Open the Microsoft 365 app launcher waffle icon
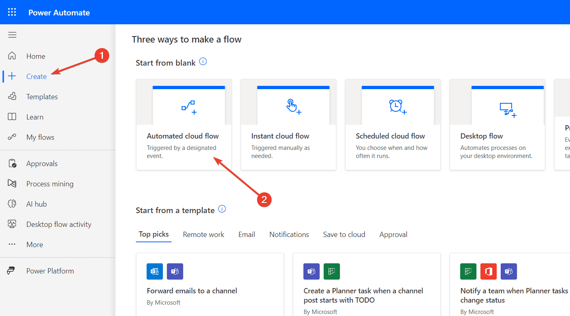The width and height of the screenshot is (570, 316). point(12,12)
